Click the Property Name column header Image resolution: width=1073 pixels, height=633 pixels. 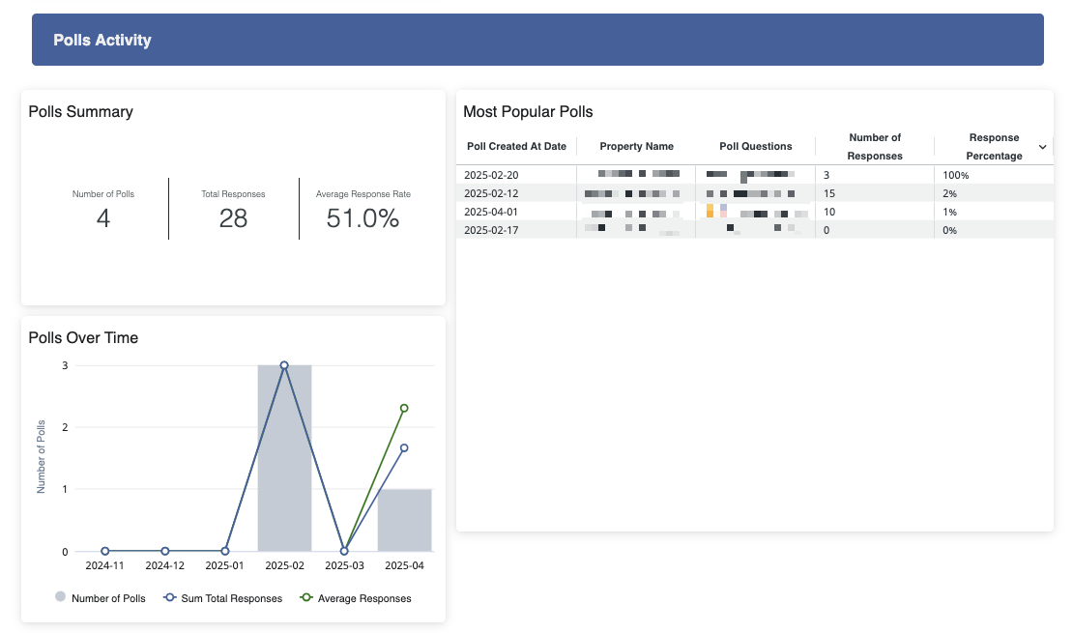[x=636, y=147]
